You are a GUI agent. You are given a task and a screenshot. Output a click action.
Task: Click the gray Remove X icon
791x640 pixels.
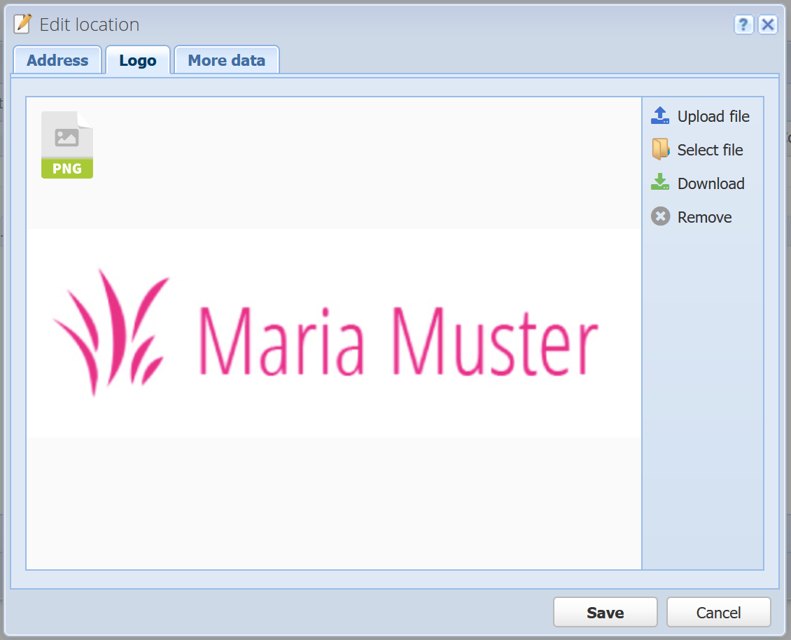[660, 216]
